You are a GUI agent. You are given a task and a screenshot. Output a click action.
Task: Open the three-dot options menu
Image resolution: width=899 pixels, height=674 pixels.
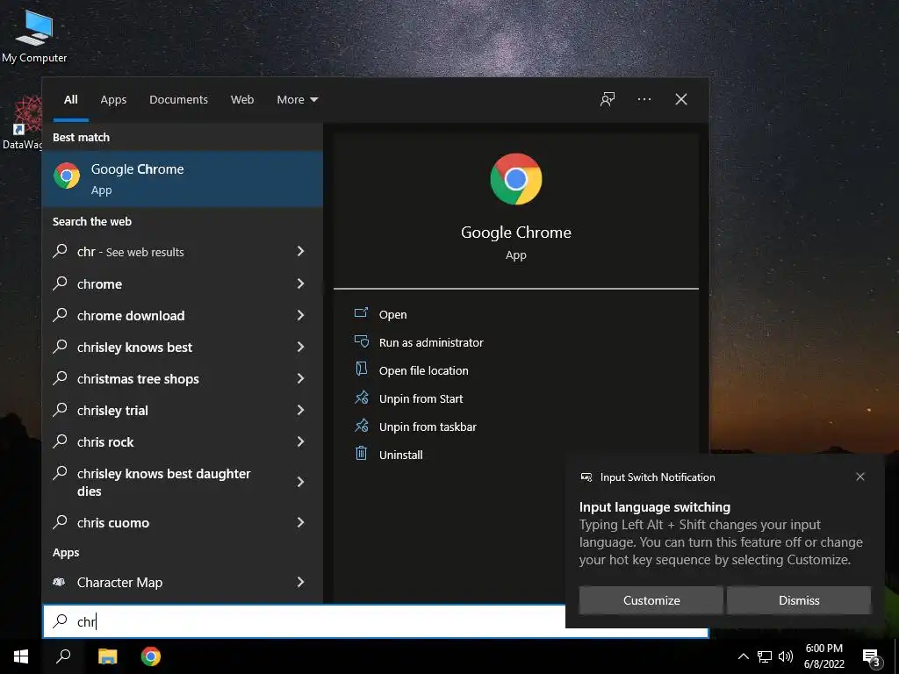[x=644, y=99]
